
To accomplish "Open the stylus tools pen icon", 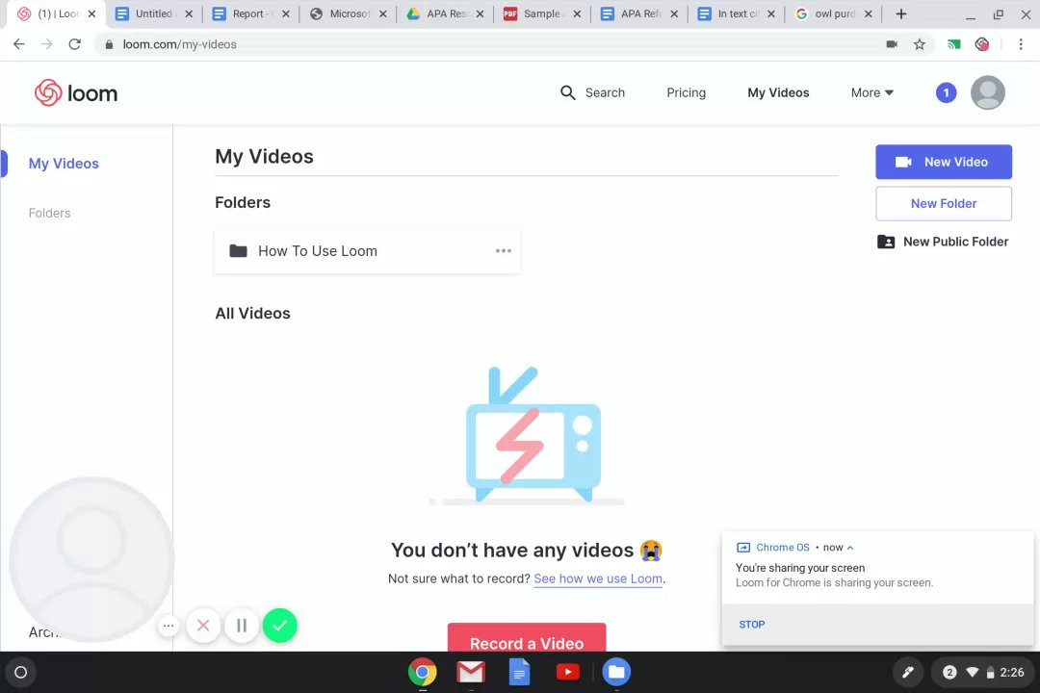I will pos(908,673).
